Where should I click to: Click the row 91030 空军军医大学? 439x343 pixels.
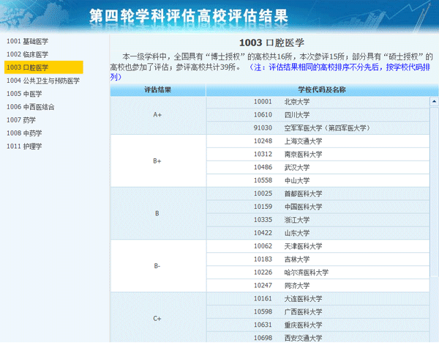[318, 128]
